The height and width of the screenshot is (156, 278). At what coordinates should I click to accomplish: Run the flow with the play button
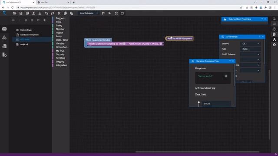point(109,13)
